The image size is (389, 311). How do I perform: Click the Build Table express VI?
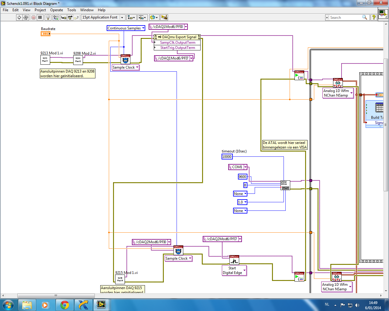pyautogui.click(x=375, y=114)
